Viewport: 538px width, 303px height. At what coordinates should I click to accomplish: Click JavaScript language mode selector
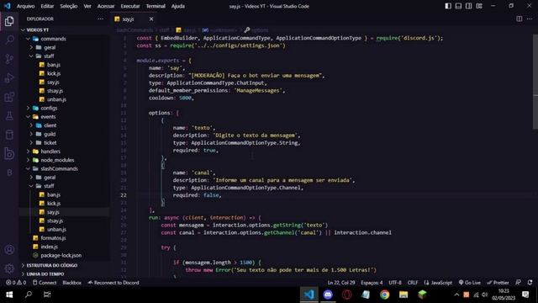[x=438, y=283]
